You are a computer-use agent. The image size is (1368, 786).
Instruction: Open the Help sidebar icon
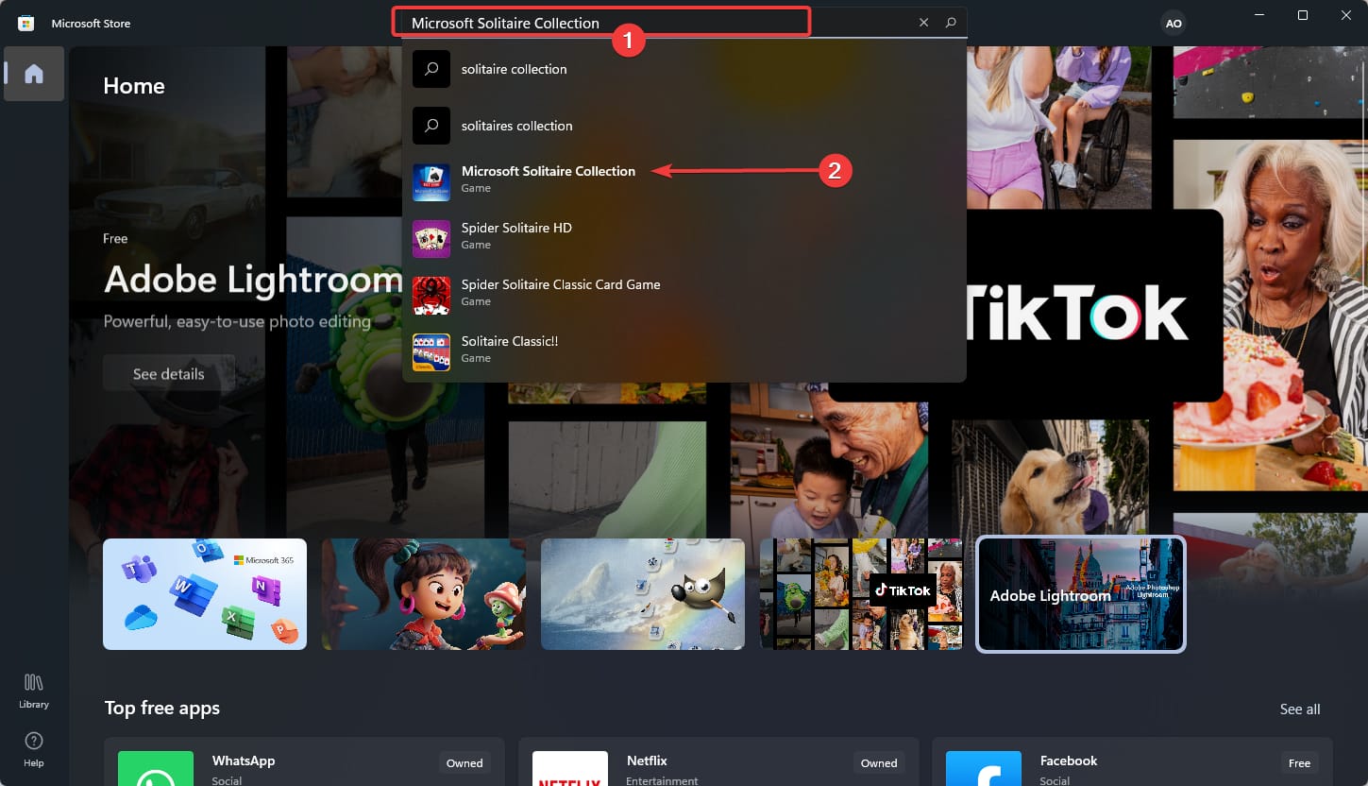pos(34,748)
